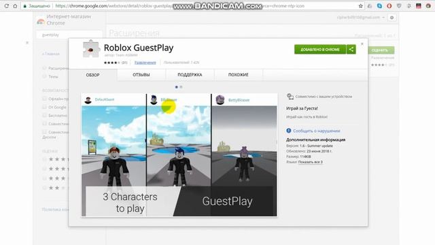Click the Размер: 114КБ text

(298, 157)
